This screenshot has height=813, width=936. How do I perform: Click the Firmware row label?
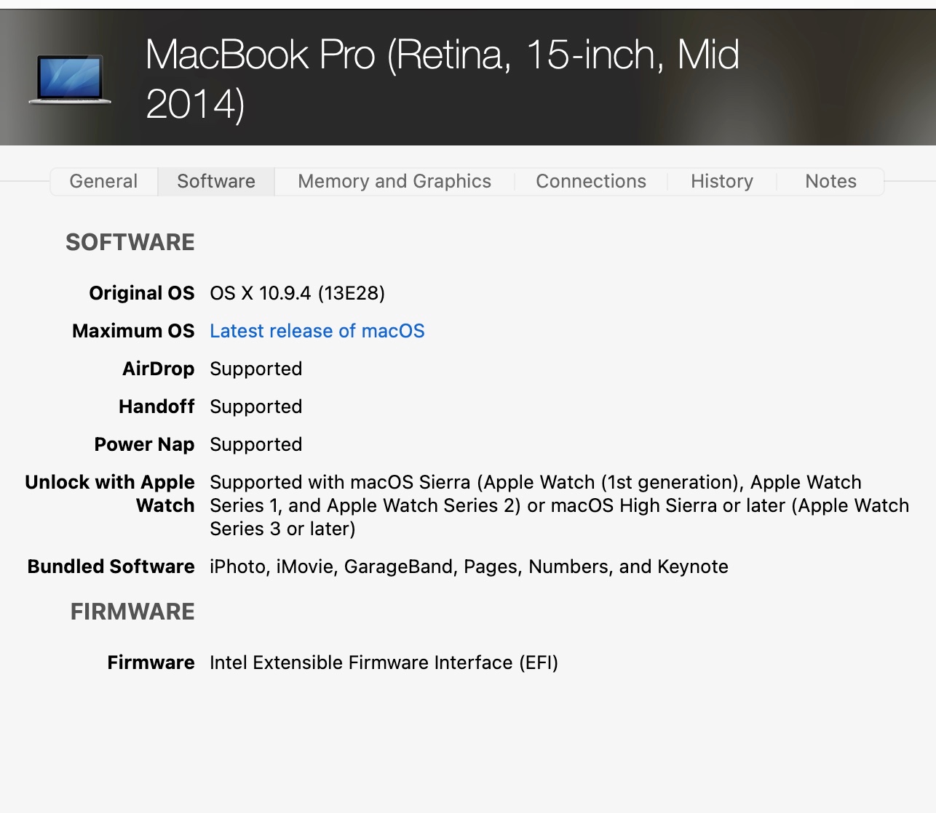coord(151,662)
